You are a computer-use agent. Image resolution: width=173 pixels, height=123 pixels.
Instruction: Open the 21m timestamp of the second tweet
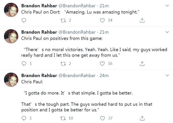coord(104,32)
